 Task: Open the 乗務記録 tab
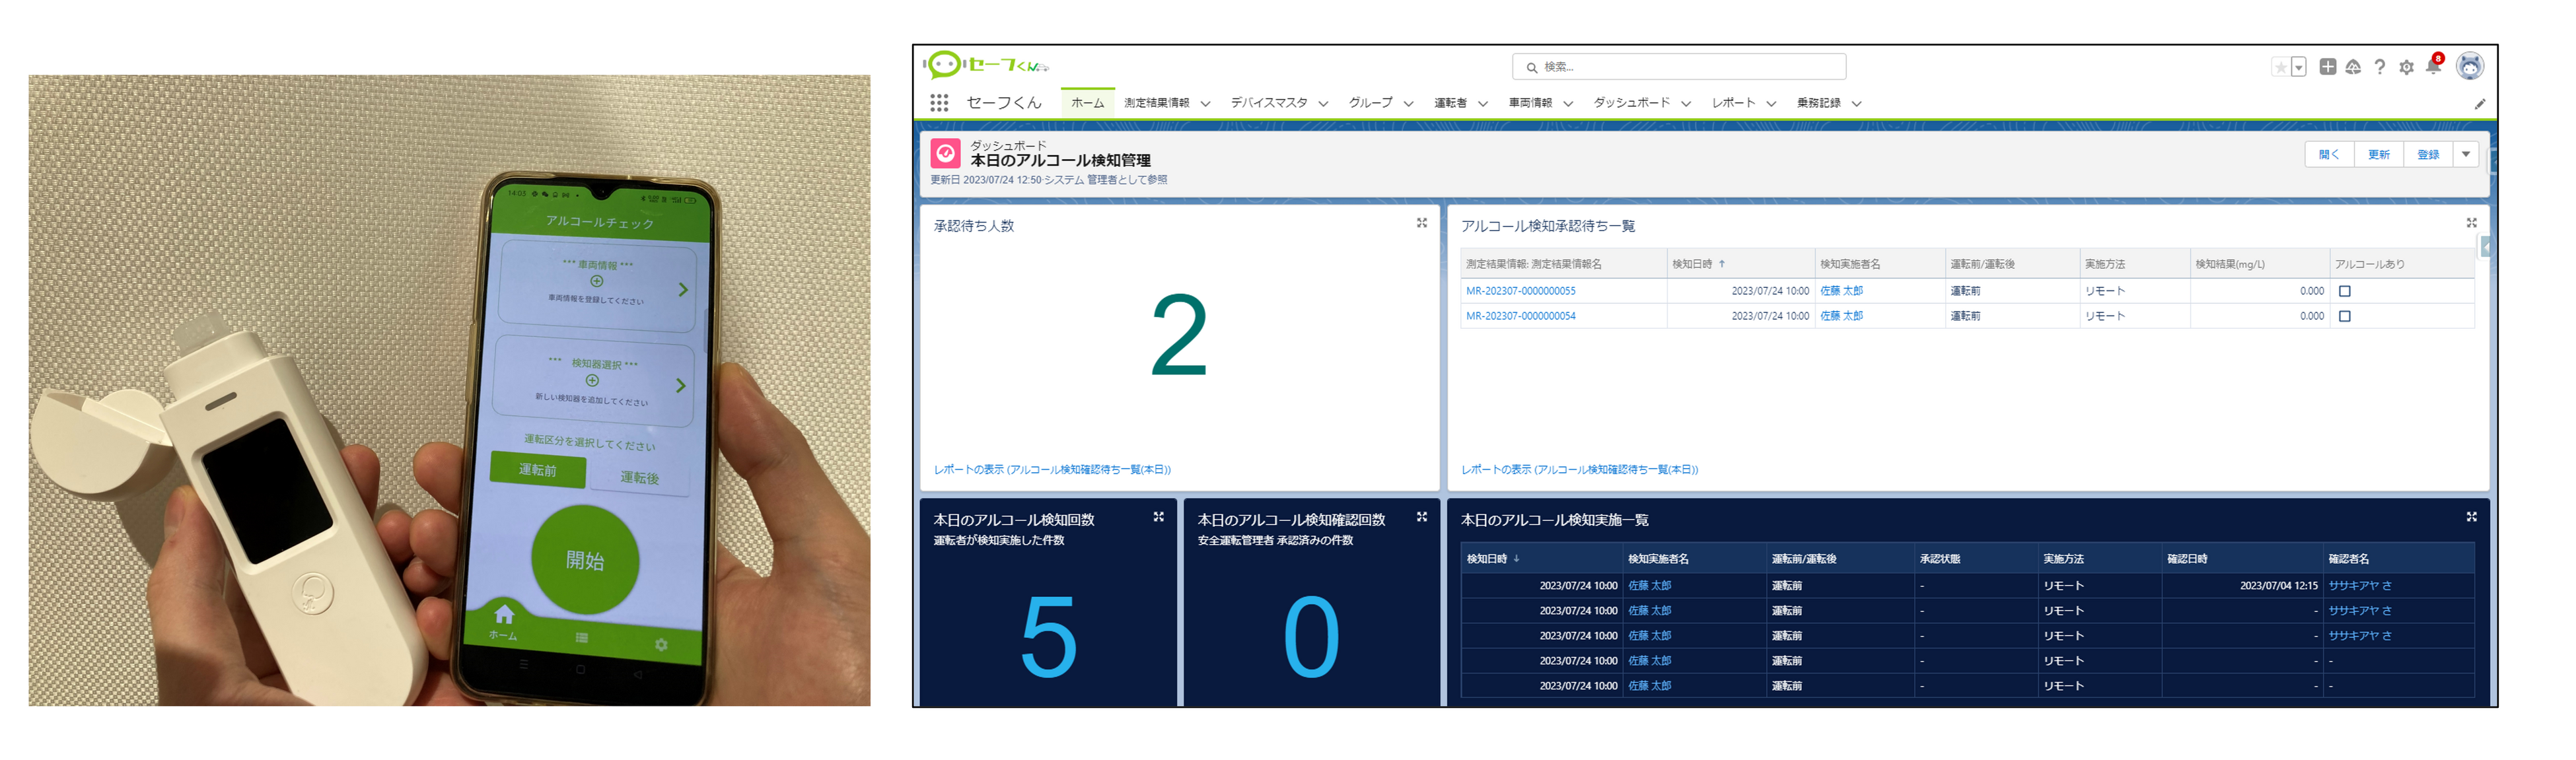click(1818, 103)
